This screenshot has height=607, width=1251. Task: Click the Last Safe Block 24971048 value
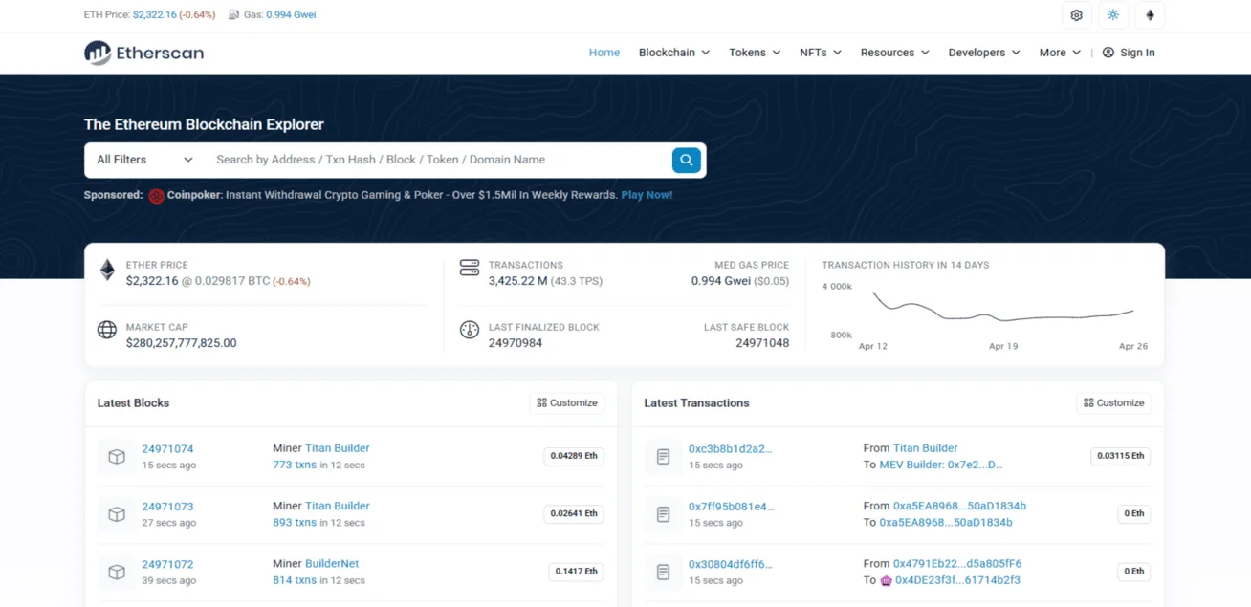(x=762, y=343)
